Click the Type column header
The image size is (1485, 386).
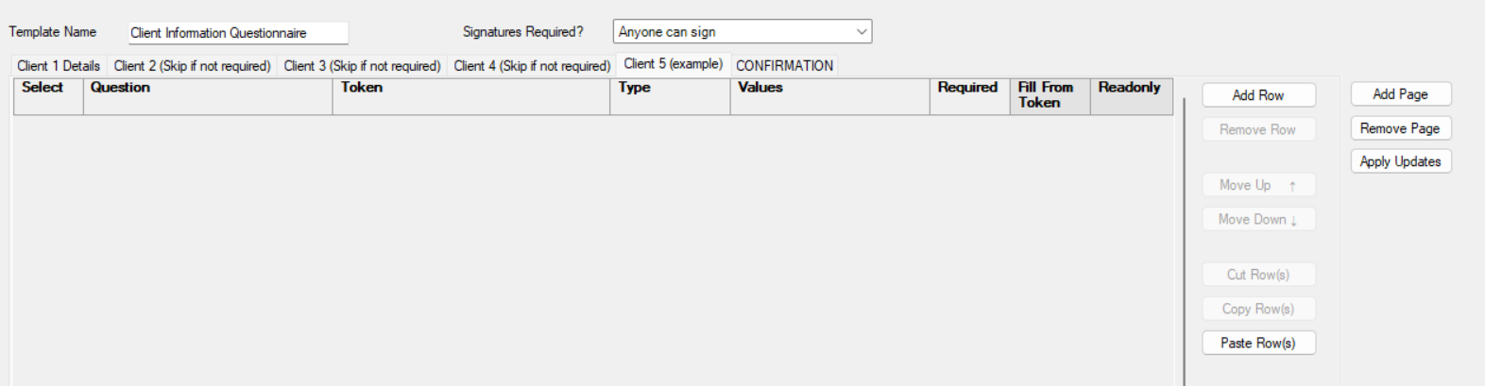click(669, 96)
